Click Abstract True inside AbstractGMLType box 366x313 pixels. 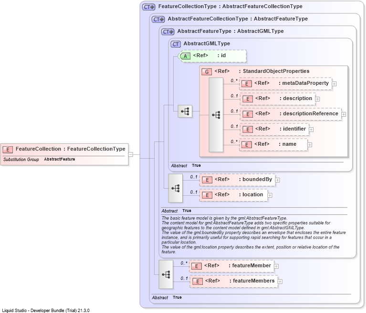click(186, 165)
